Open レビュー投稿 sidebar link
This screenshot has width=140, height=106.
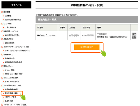pos(10,70)
